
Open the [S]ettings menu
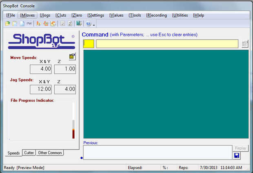[x=95, y=15]
